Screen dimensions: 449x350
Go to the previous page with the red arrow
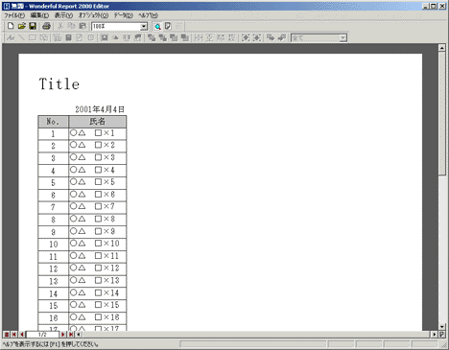22,335
